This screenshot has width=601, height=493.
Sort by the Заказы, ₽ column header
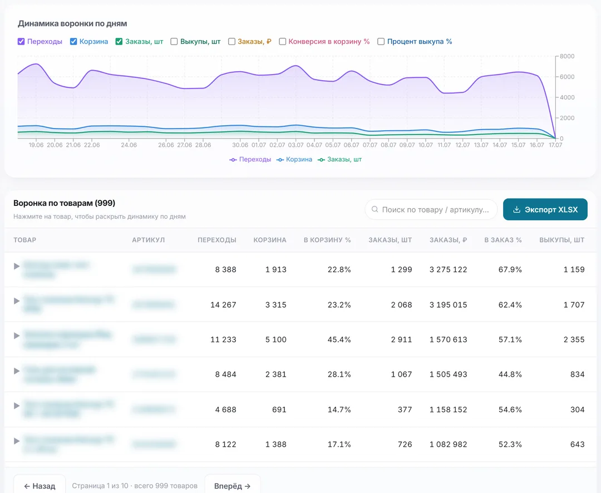click(448, 240)
